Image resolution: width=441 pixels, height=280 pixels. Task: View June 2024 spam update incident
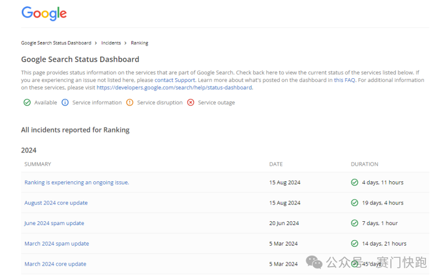click(x=54, y=223)
